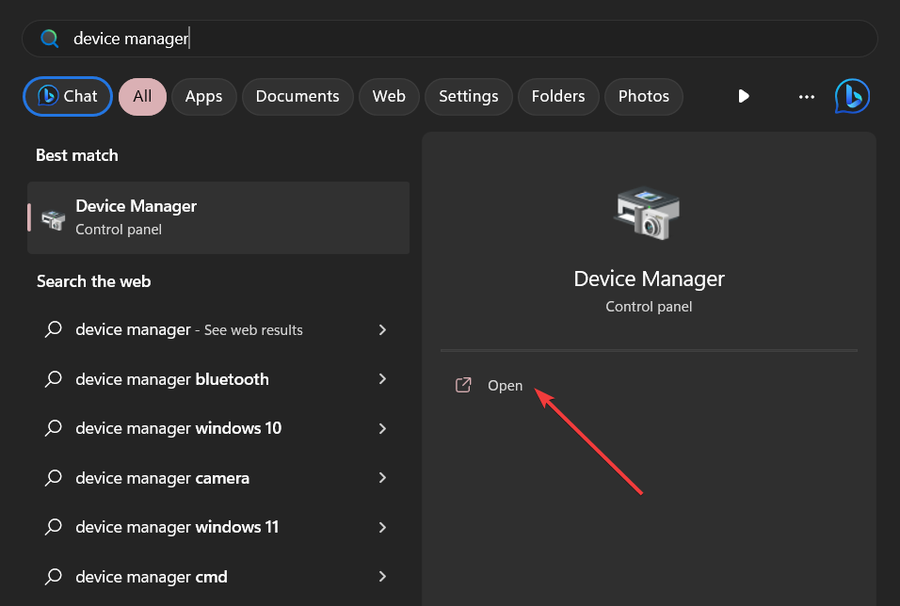Select the Device Manager best match result
Image resolution: width=900 pixels, height=606 pixels.
[218, 217]
